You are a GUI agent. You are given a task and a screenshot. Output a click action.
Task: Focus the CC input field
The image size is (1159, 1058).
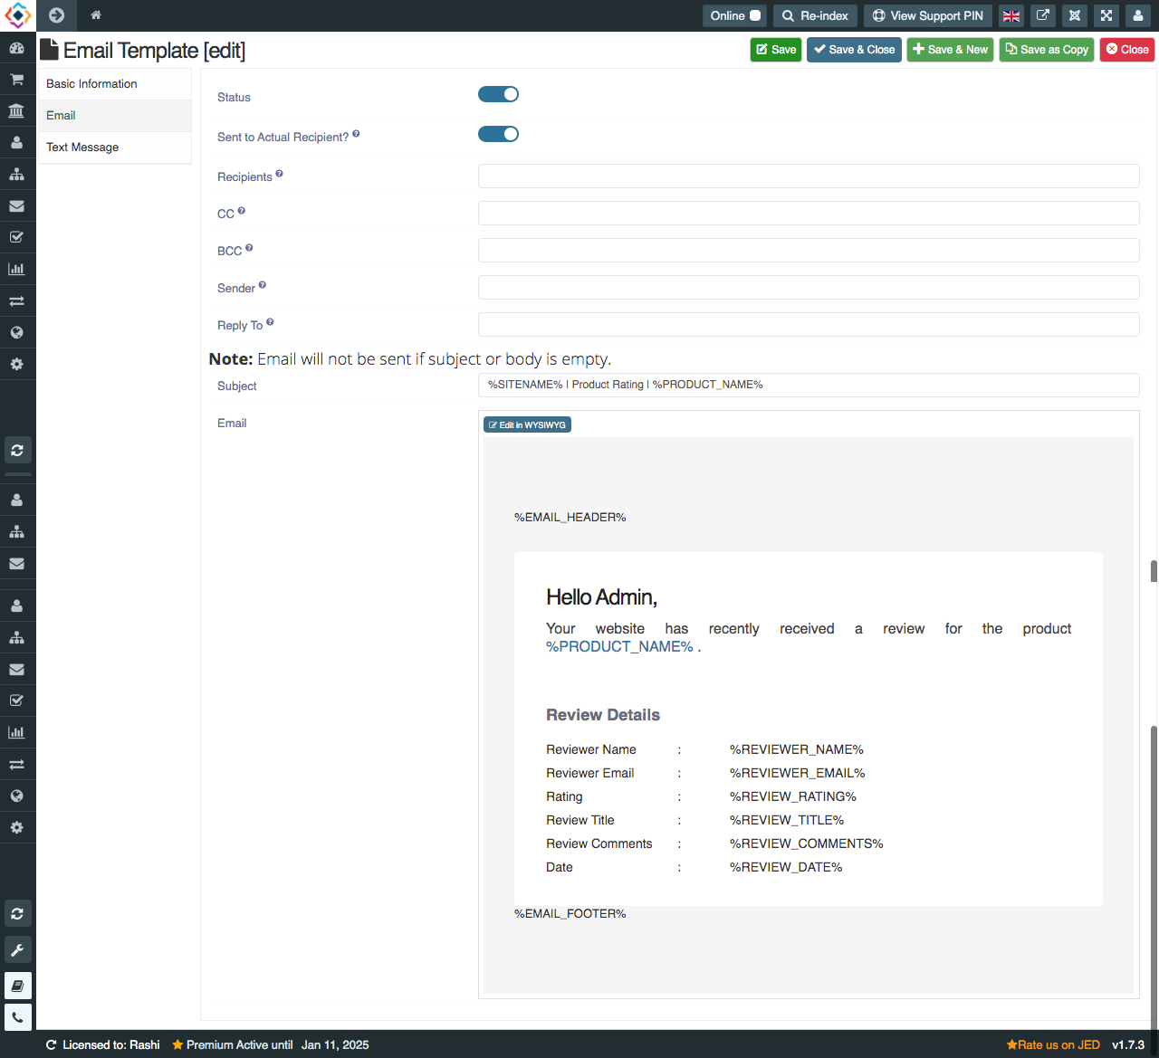pos(809,213)
